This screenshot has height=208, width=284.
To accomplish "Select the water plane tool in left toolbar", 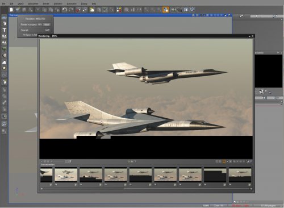I will click(x=4, y=18).
